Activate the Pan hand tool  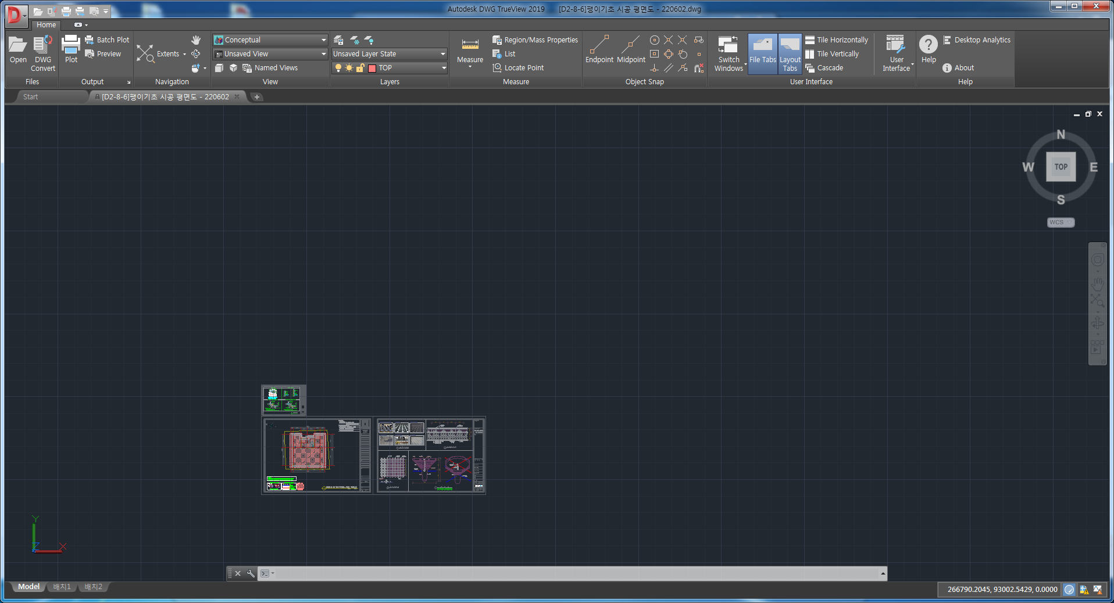click(x=196, y=40)
